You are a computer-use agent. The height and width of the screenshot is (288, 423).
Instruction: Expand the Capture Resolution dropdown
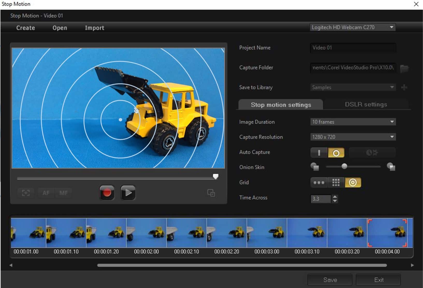pos(353,137)
